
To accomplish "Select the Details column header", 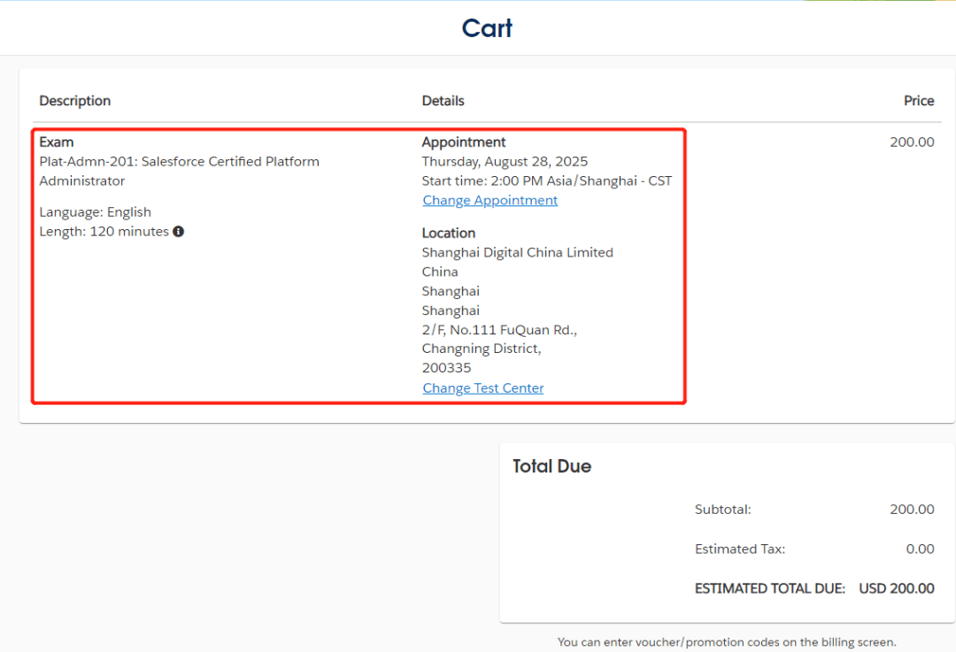I will [x=443, y=101].
